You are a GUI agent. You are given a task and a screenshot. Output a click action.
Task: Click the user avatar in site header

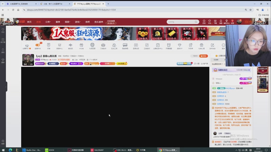[239, 22]
